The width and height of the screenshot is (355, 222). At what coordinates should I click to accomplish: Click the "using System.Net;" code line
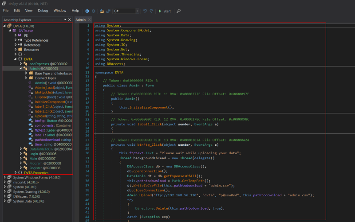click(112, 50)
